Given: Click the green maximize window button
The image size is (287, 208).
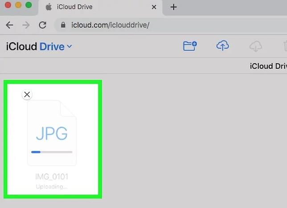Looking at the screenshot, I should pyautogui.click(x=29, y=5).
